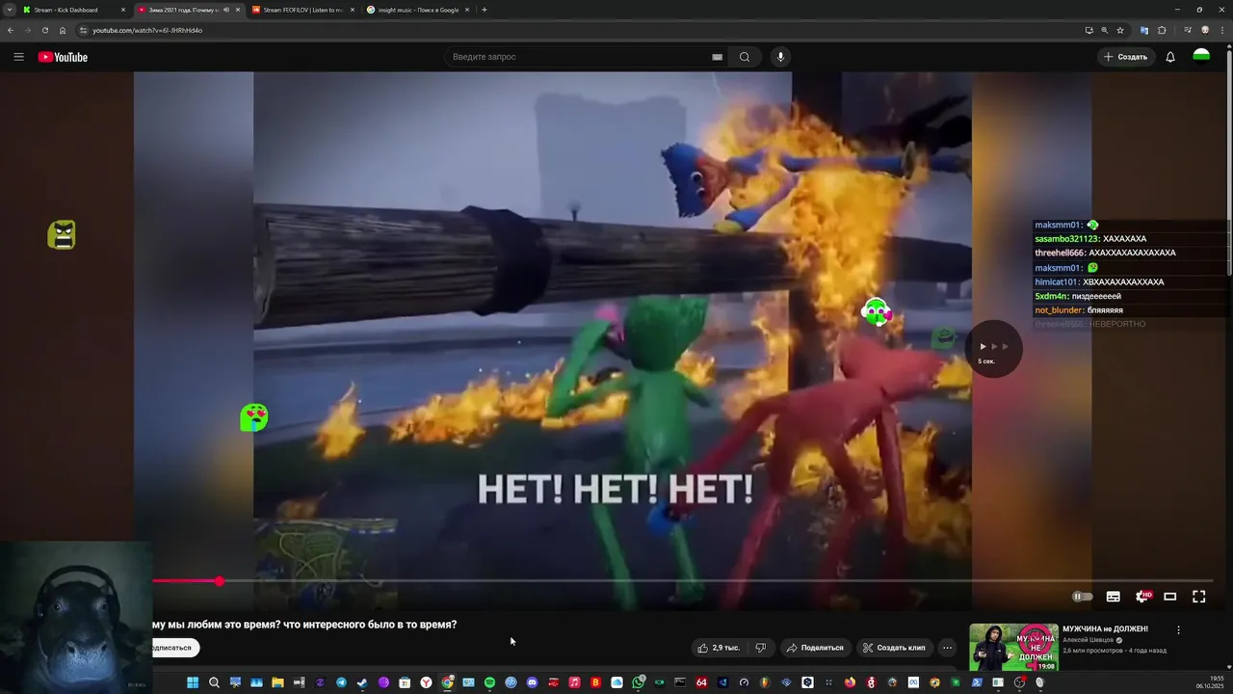Like the video (2,9 тыс.)
The height and width of the screenshot is (694, 1233).
(719, 648)
